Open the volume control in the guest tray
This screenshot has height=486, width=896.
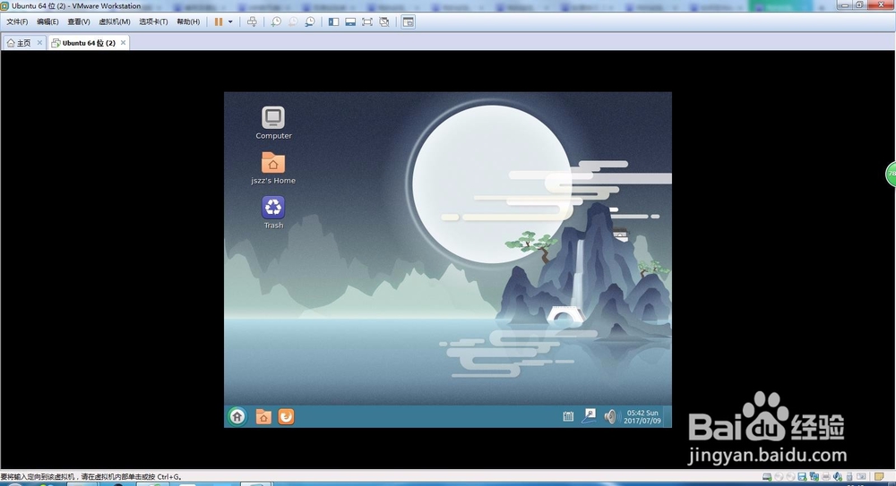(610, 416)
